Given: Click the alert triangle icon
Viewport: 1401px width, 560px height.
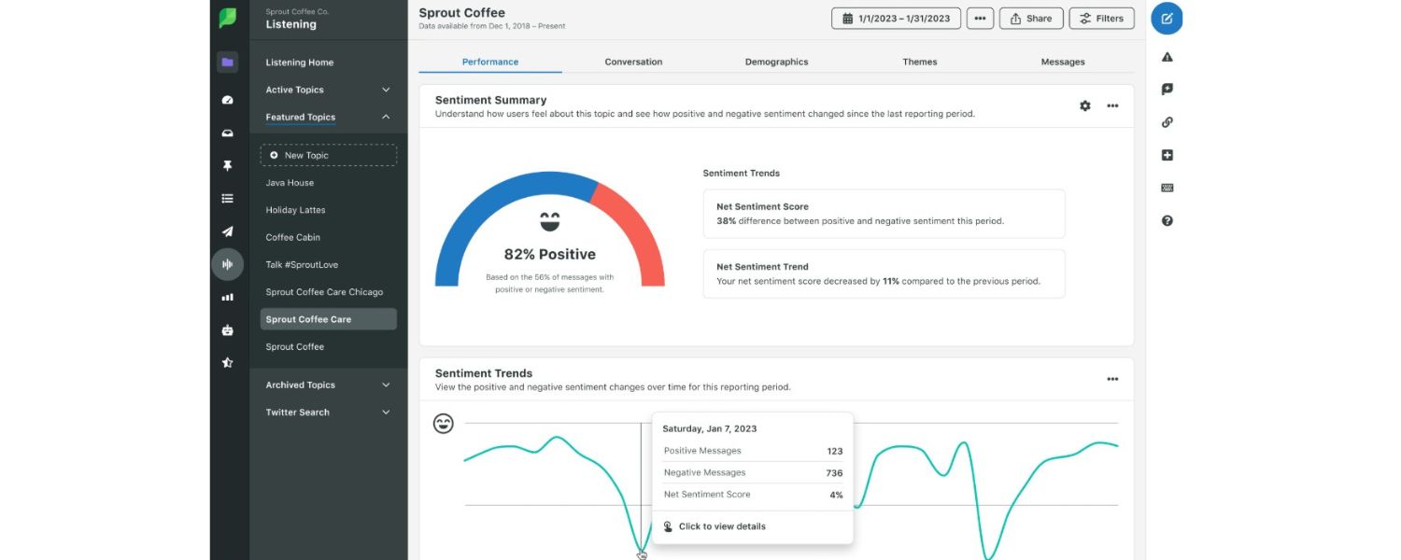Looking at the screenshot, I should tap(1167, 57).
